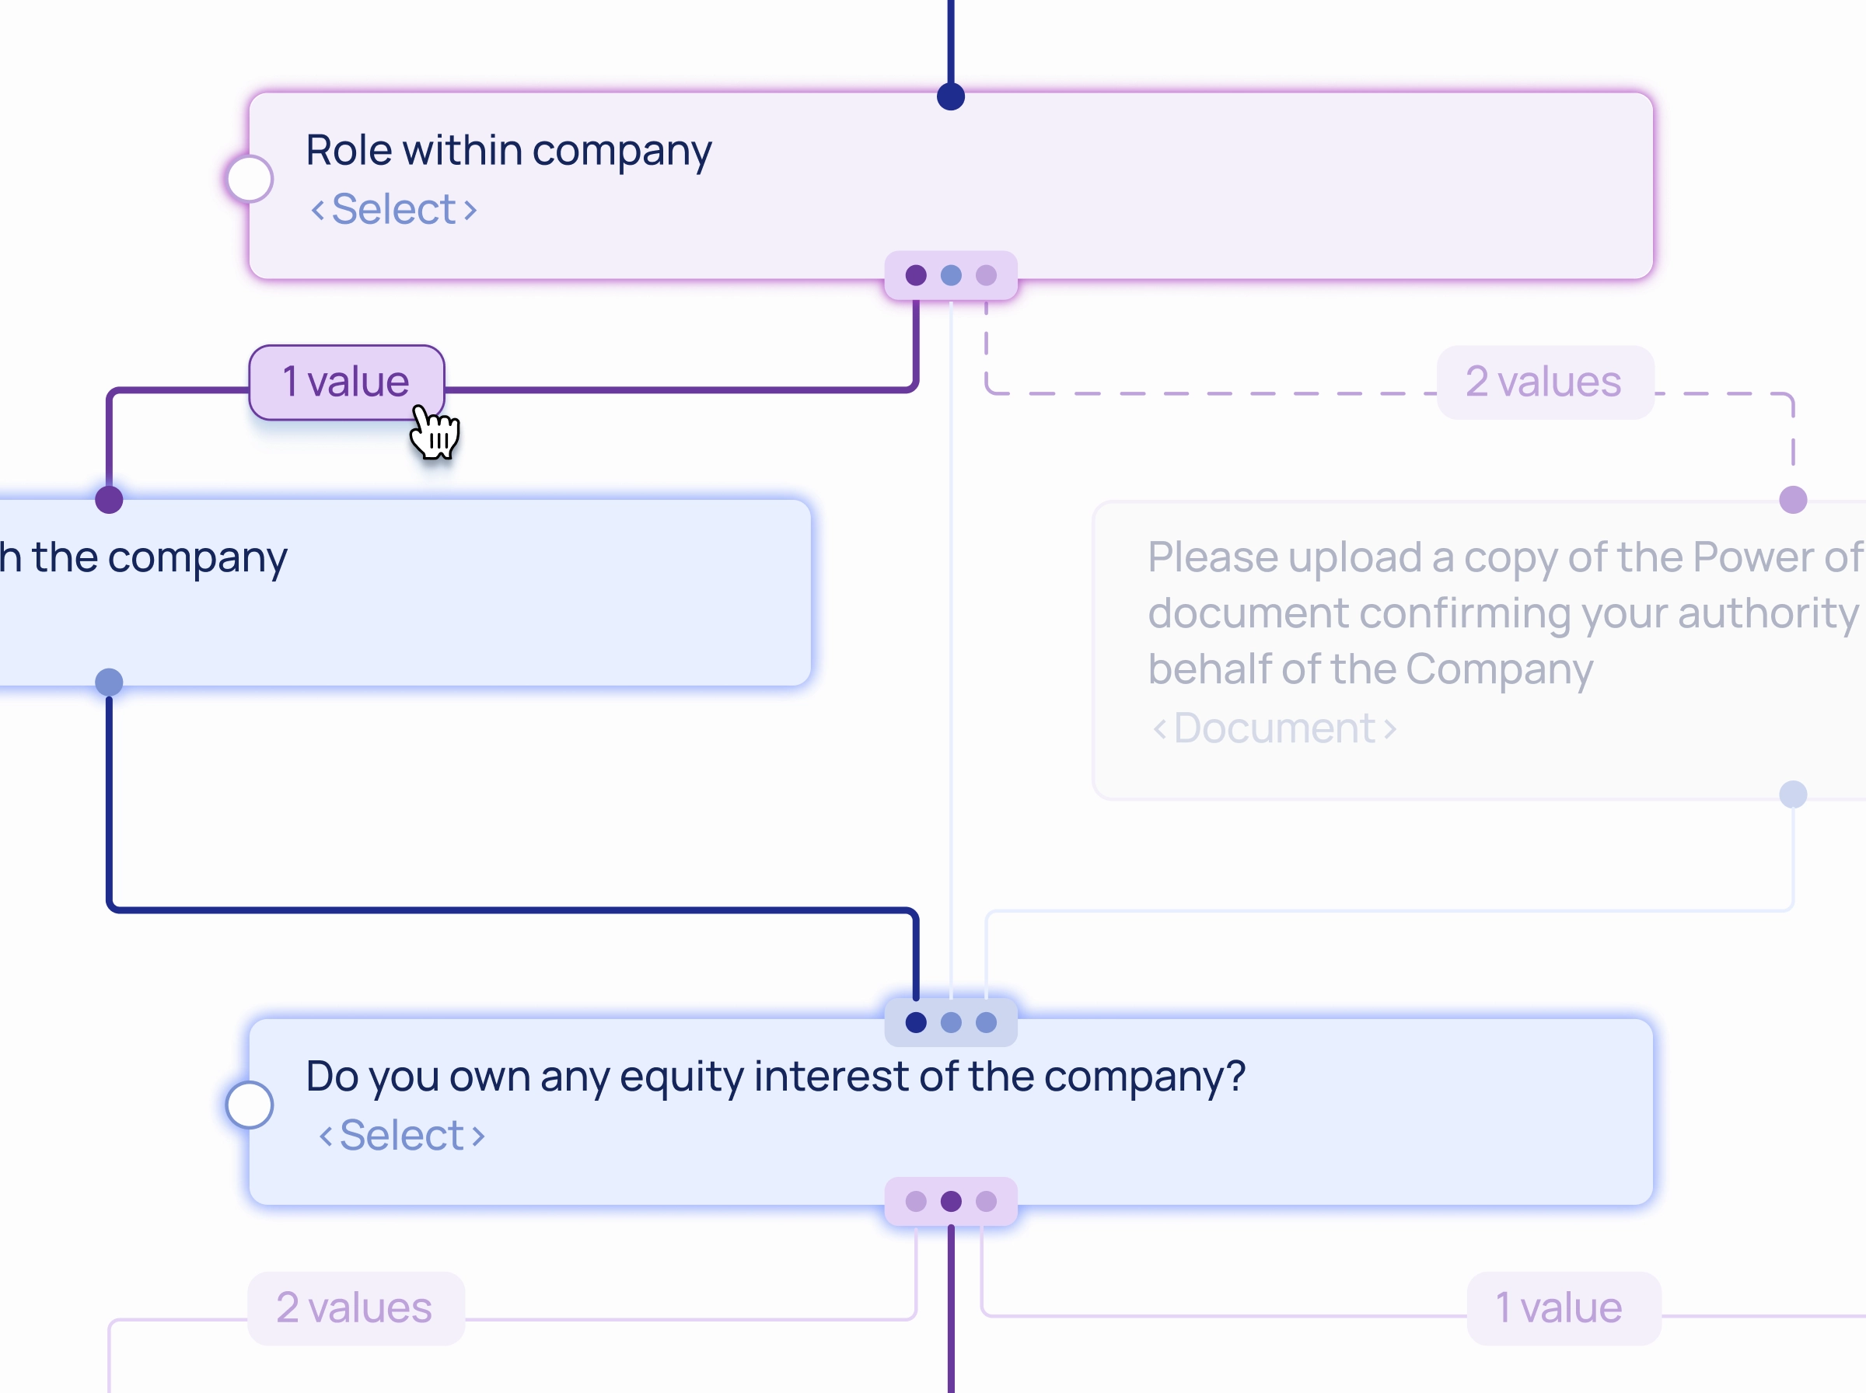This screenshot has height=1393, width=1866.
Task: Click the circular port on Role within company node
Action: 249,178
